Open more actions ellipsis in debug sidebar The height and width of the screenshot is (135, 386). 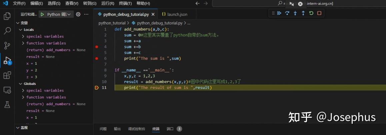(86, 15)
